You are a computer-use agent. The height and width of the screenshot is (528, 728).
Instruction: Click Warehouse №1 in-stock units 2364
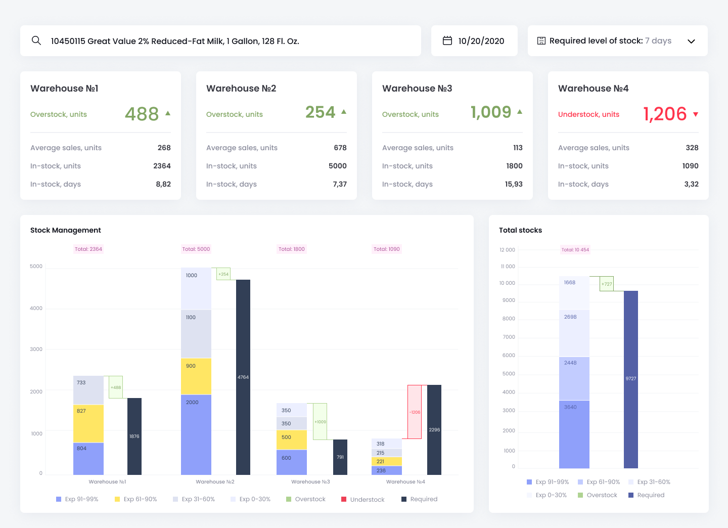pos(162,166)
